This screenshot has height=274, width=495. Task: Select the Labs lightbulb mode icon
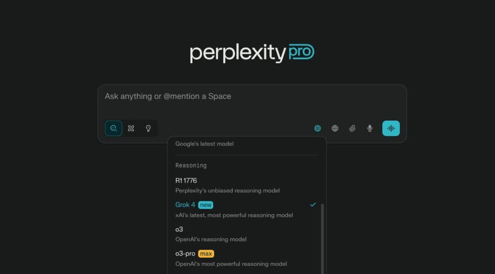[x=148, y=129]
